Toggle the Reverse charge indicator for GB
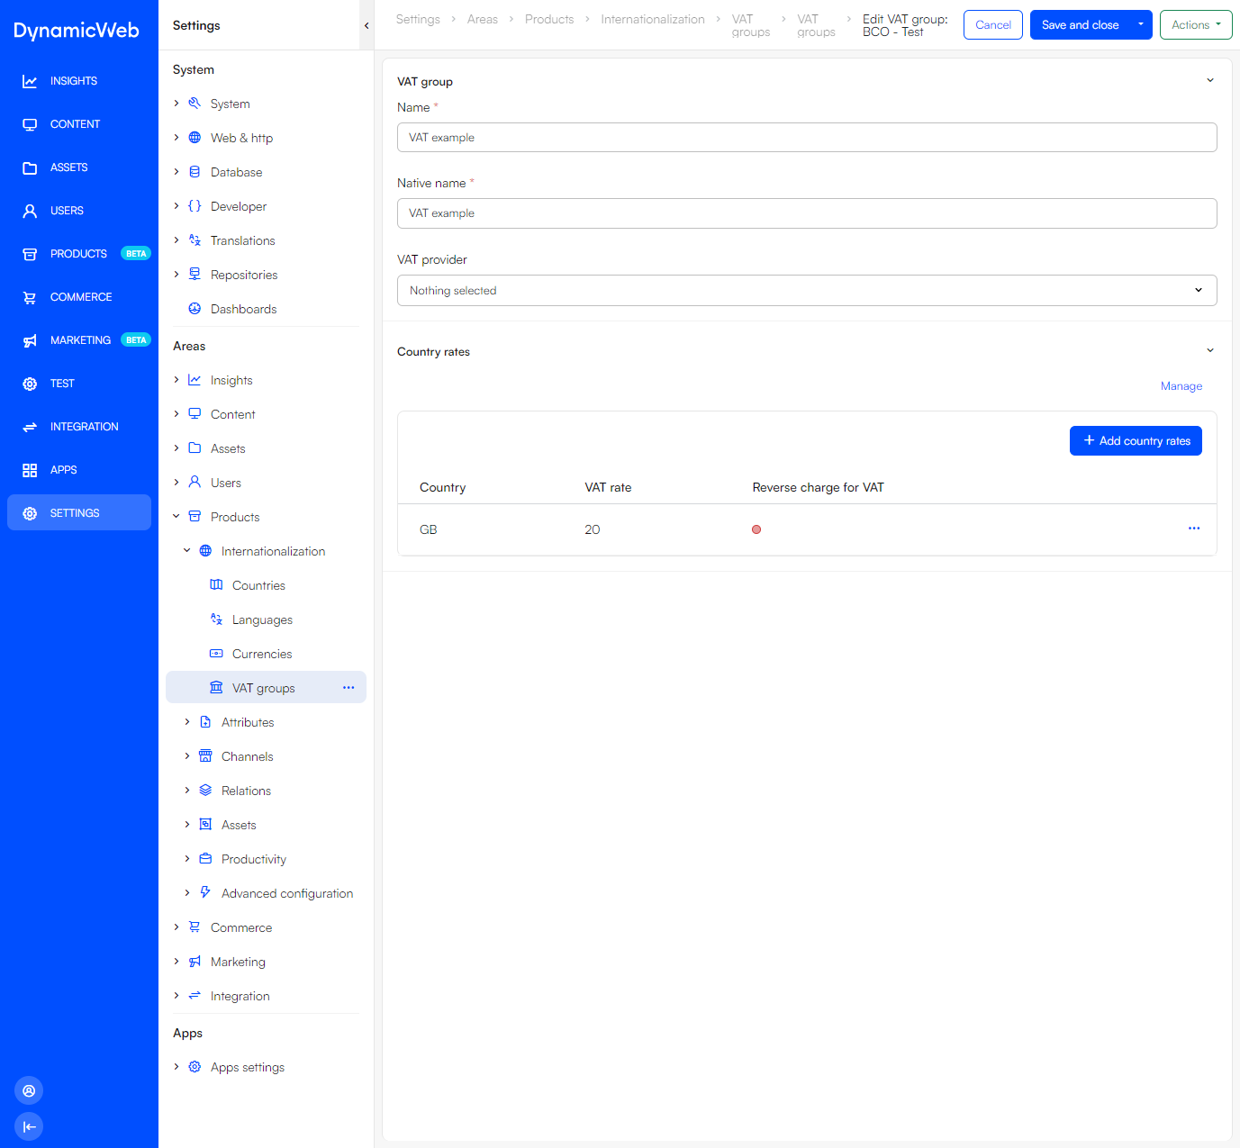Image resolution: width=1240 pixels, height=1148 pixels. tap(756, 529)
